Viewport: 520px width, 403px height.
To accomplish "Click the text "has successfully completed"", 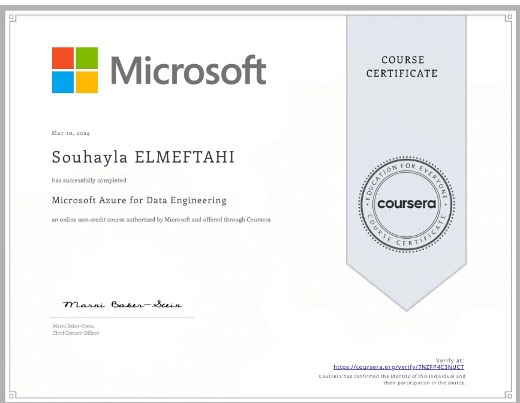I will pos(89,180).
